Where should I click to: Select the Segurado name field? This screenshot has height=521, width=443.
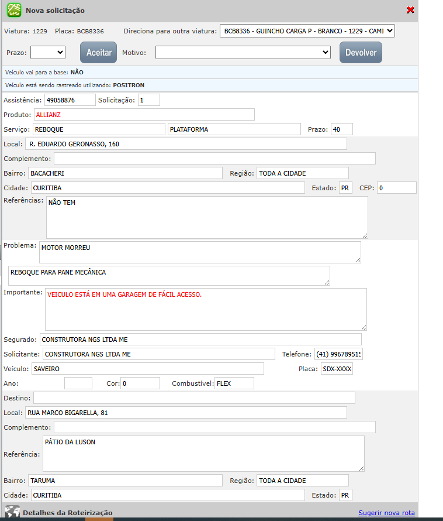[x=200, y=340]
